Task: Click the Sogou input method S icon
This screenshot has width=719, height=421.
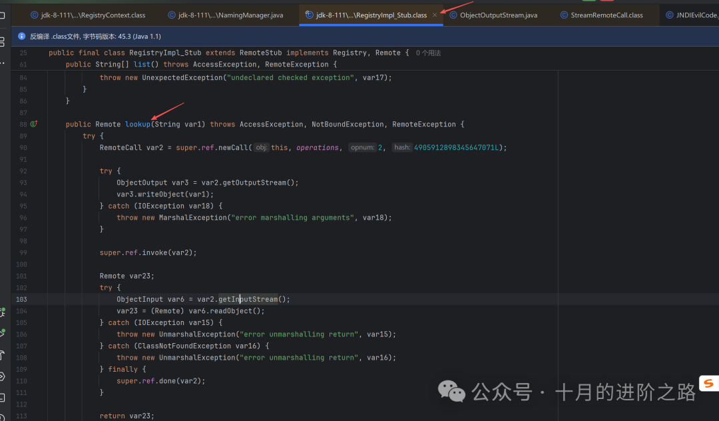Action: 708,384
